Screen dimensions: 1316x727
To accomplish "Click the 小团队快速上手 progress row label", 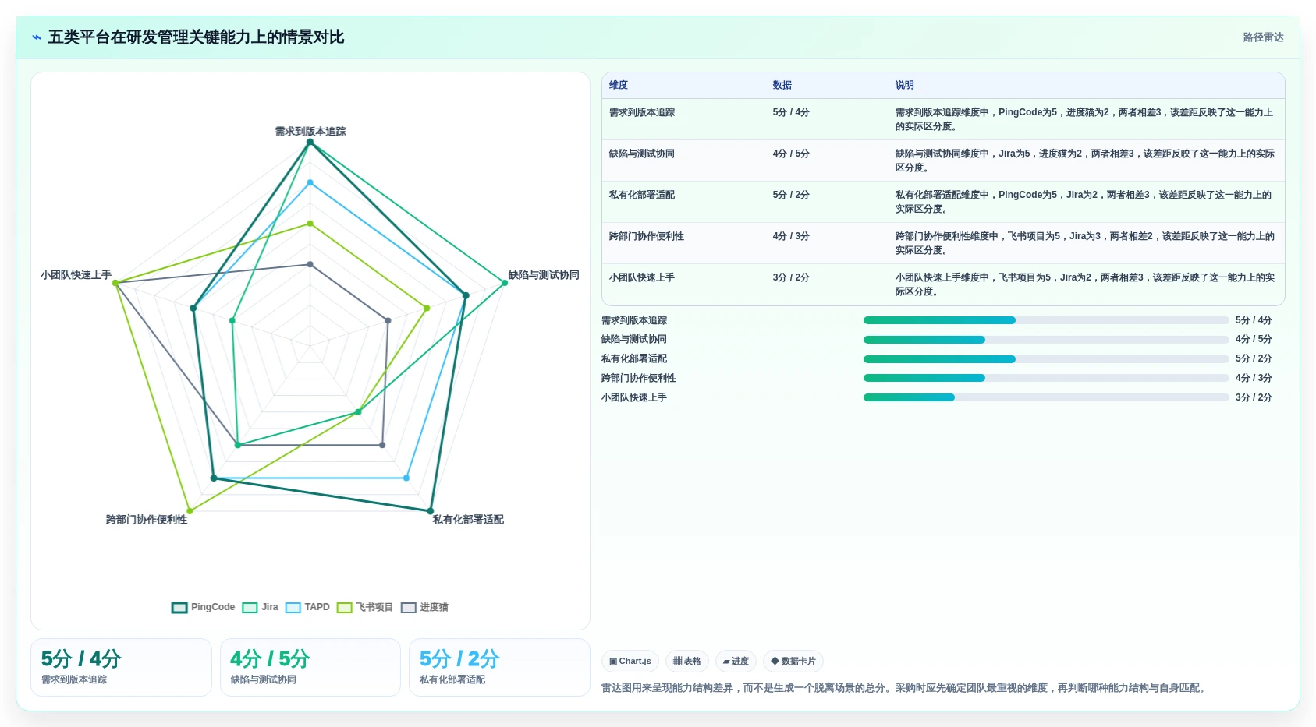I will [634, 397].
